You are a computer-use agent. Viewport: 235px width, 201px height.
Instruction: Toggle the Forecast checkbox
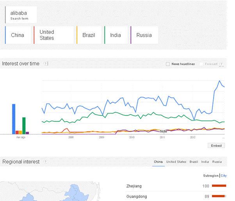[201, 64]
